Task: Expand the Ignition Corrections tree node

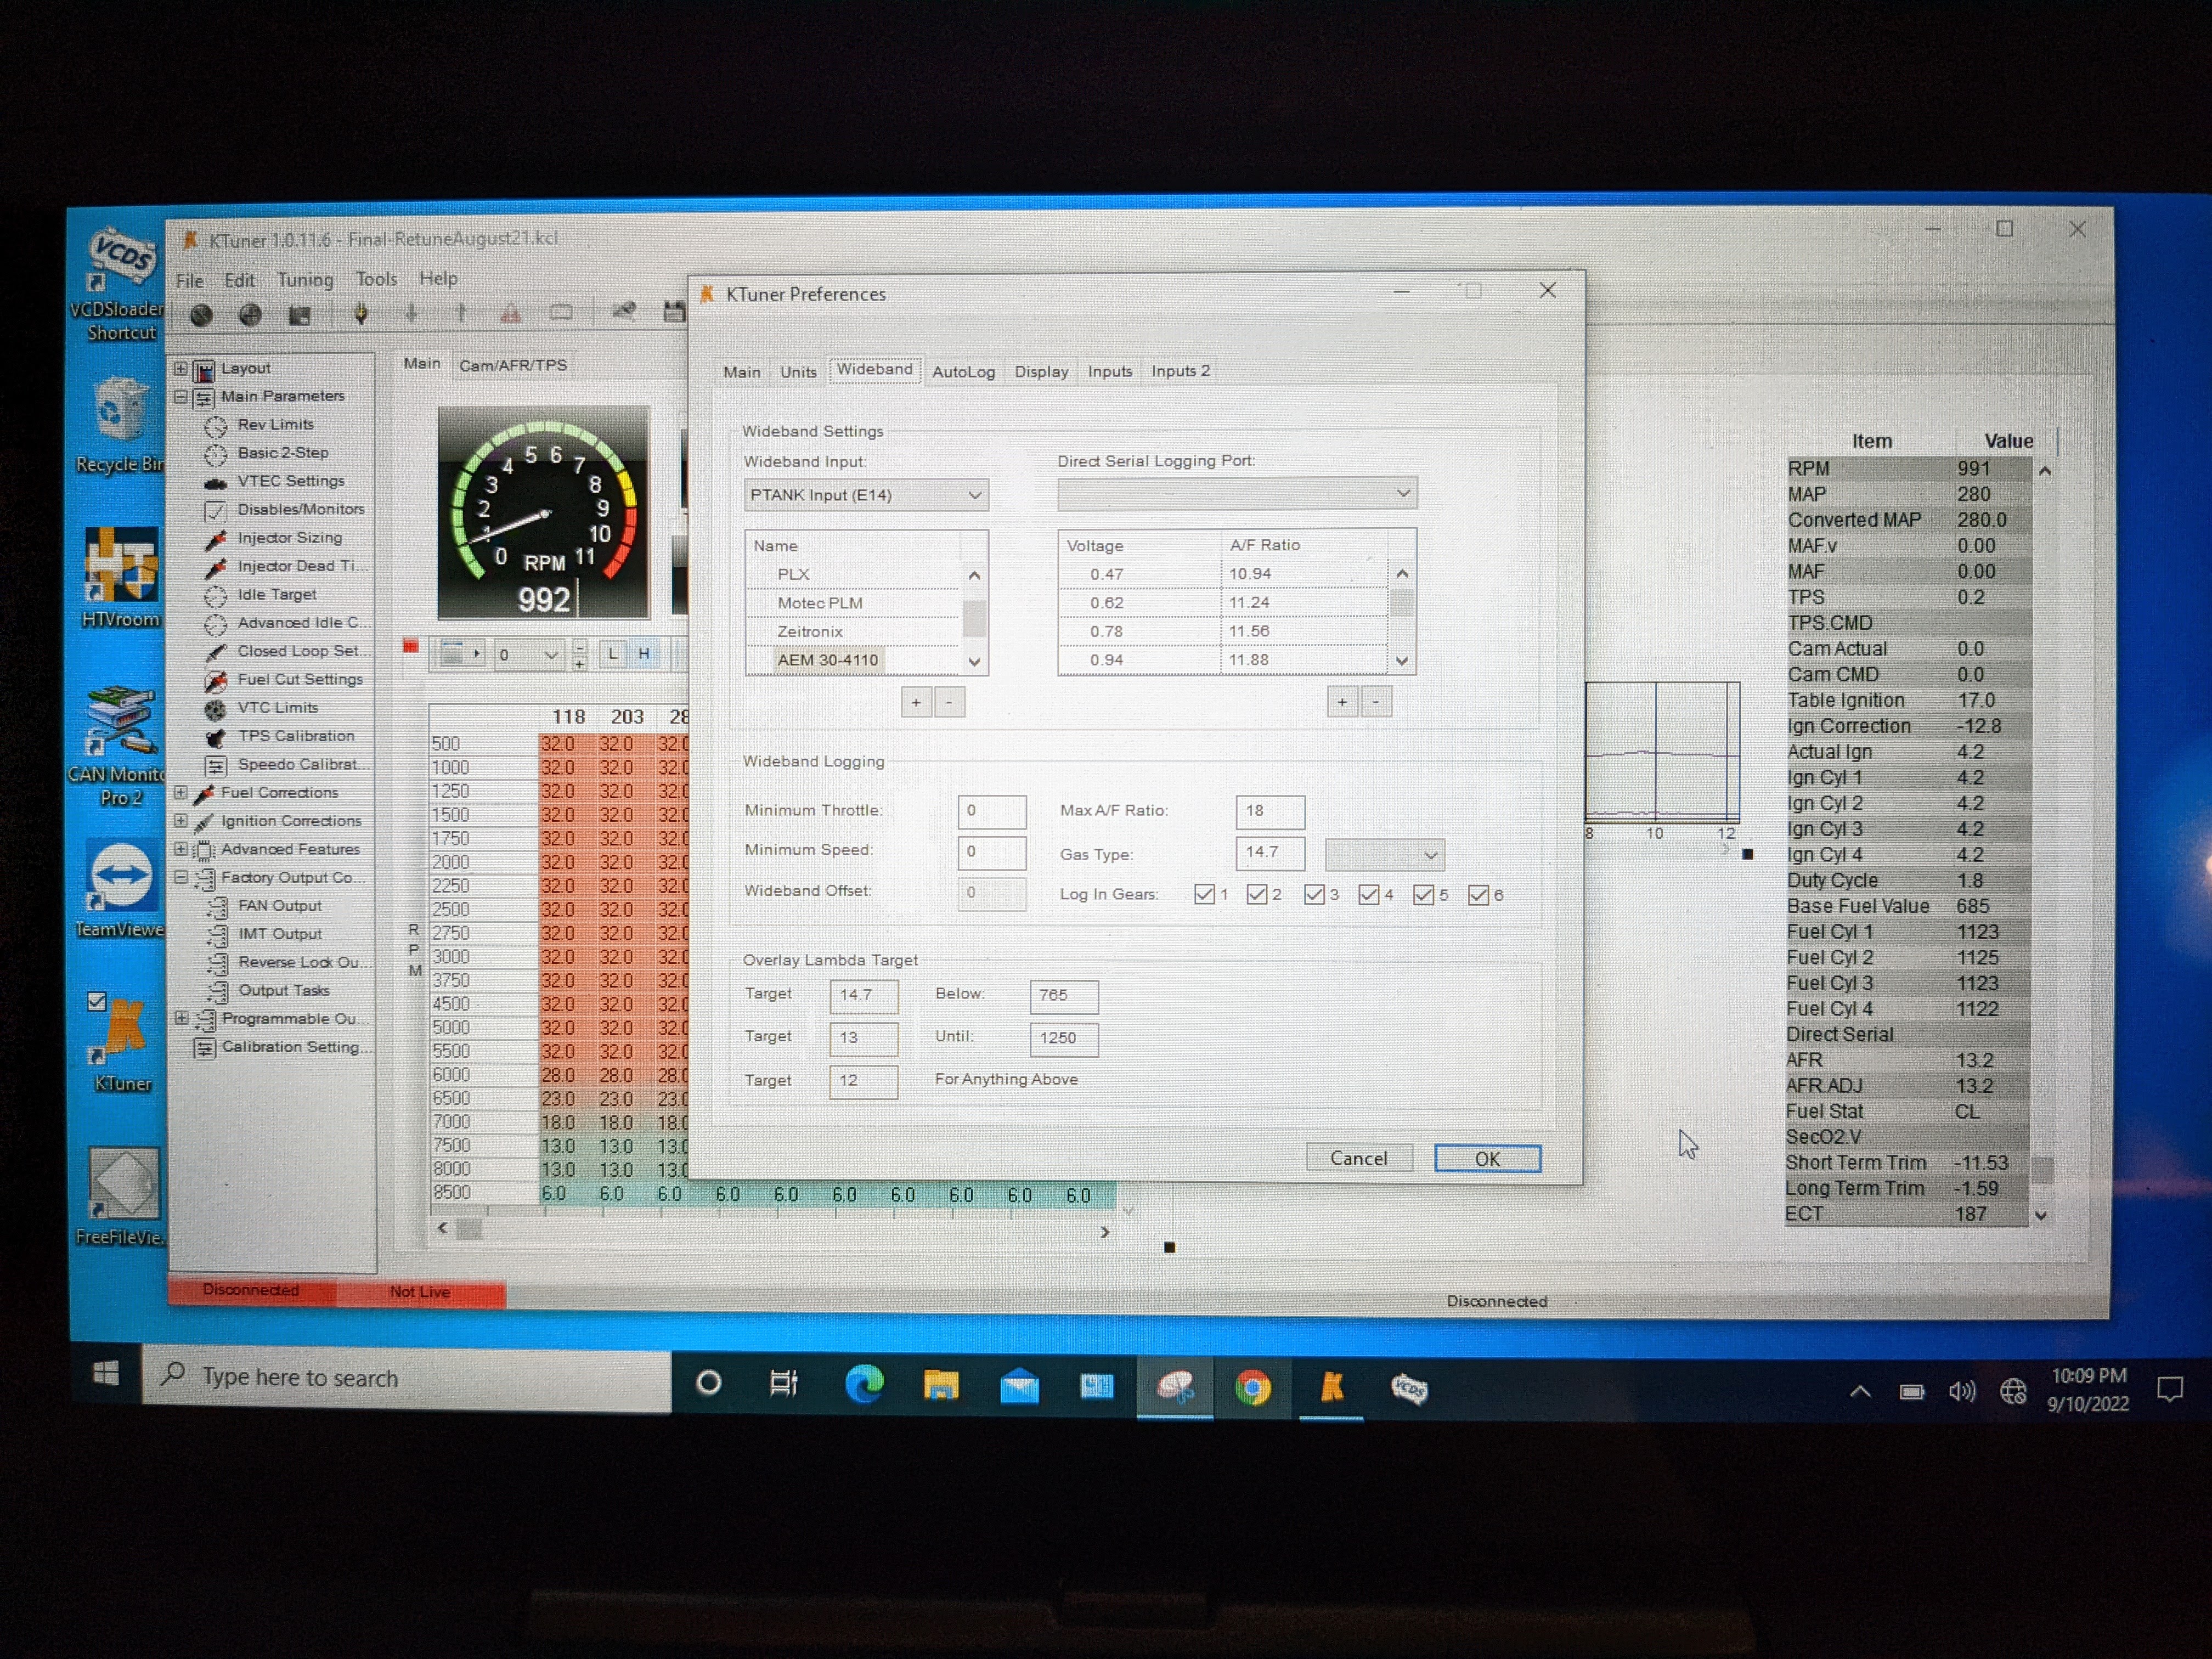Action: point(181,821)
